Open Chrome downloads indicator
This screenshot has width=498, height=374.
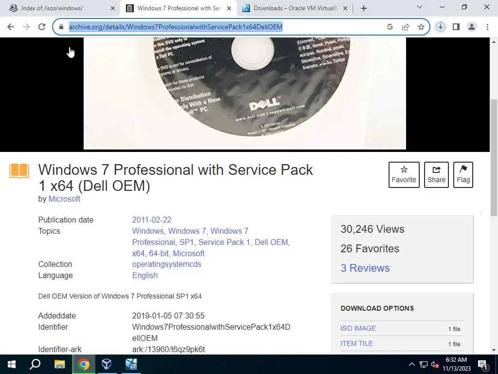click(441, 27)
